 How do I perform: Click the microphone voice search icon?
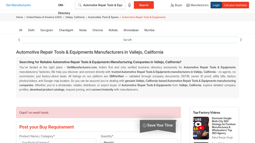[129, 5]
